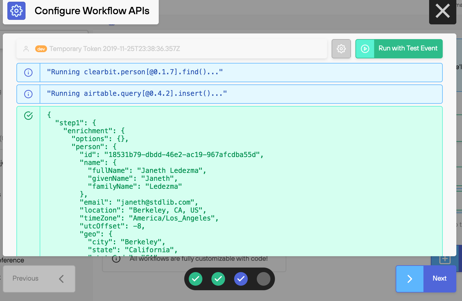This screenshot has height=301, width=462.
Task: Click the Next button
Action: [439, 279]
